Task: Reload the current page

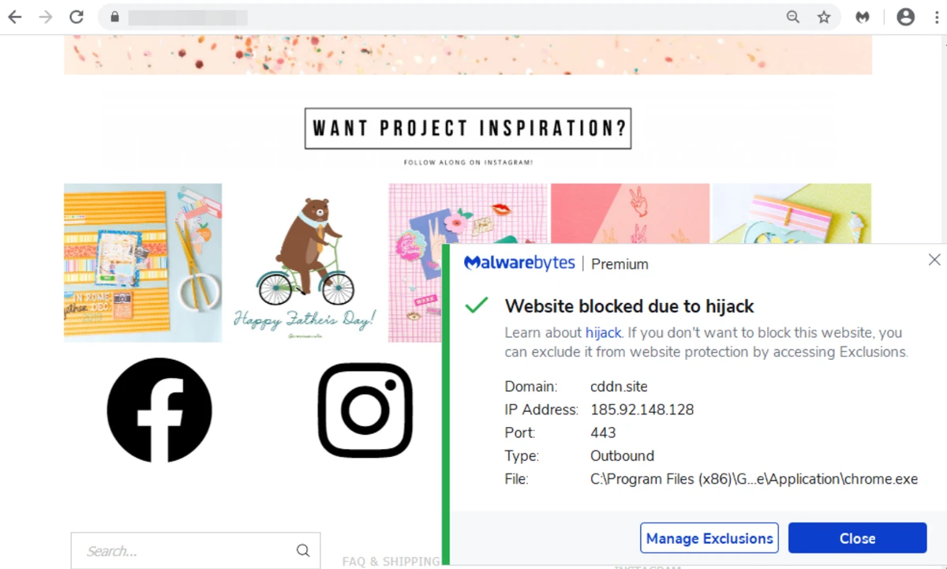Action: coord(77,17)
